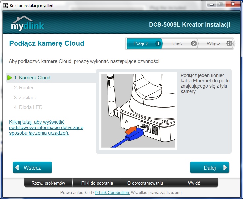The image size is (243, 199).
Task: Open Pliki do pobrania downloads
Action: point(97,183)
